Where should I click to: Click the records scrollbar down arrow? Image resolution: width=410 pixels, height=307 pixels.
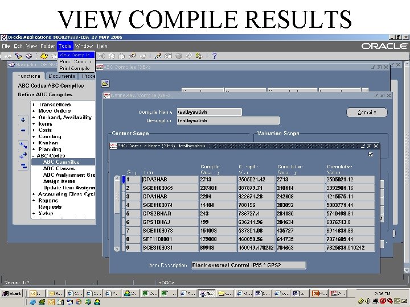(117, 249)
